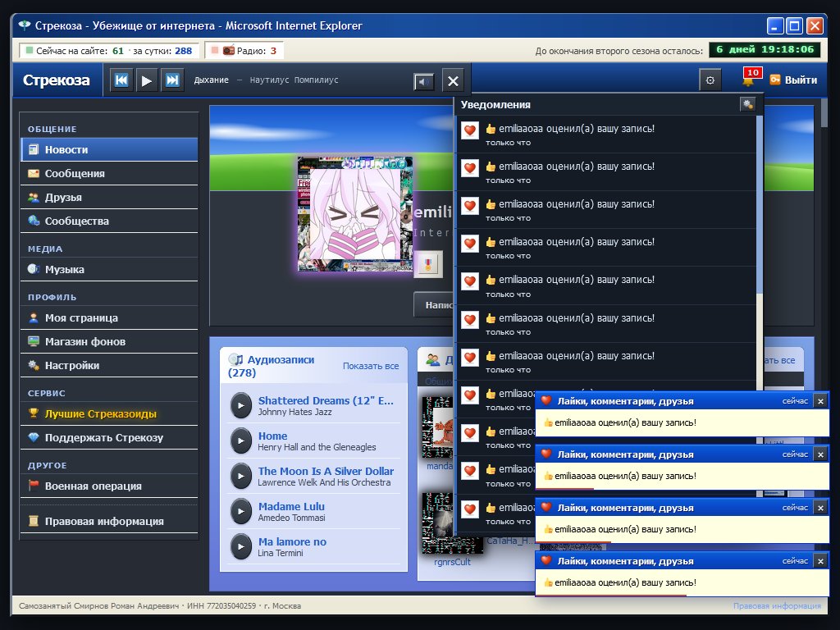Image resolution: width=840 pixels, height=630 pixels.
Task: Close the music player bar
Action: pos(453,81)
